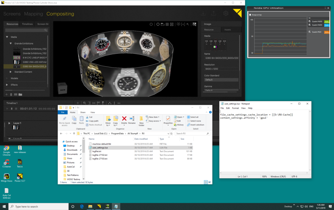Open Pixera settings gear icon
Screen dimensions: 334x210
(x=226, y=13)
